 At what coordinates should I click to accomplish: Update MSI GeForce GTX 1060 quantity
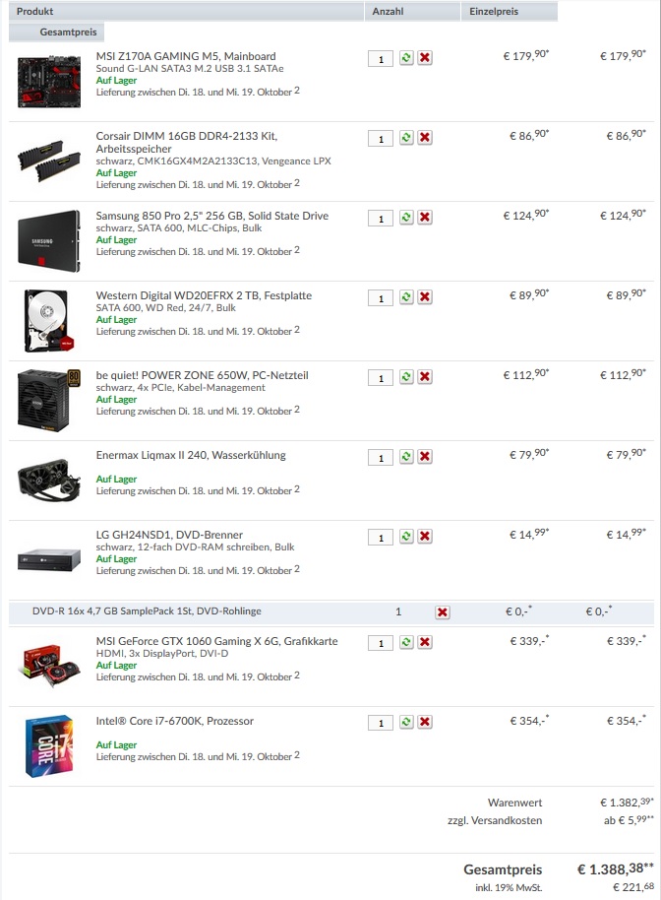click(x=406, y=643)
